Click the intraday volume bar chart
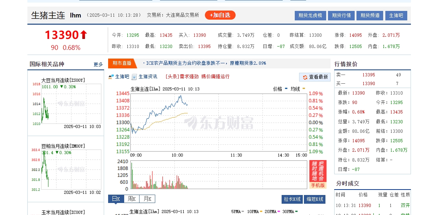This screenshot has height=215, width=431. coord(219,175)
